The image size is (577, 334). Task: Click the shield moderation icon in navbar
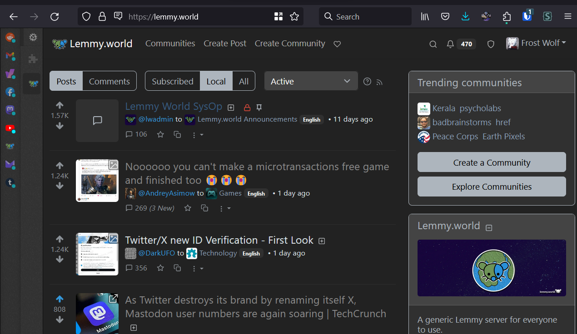[x=491, y=44]
